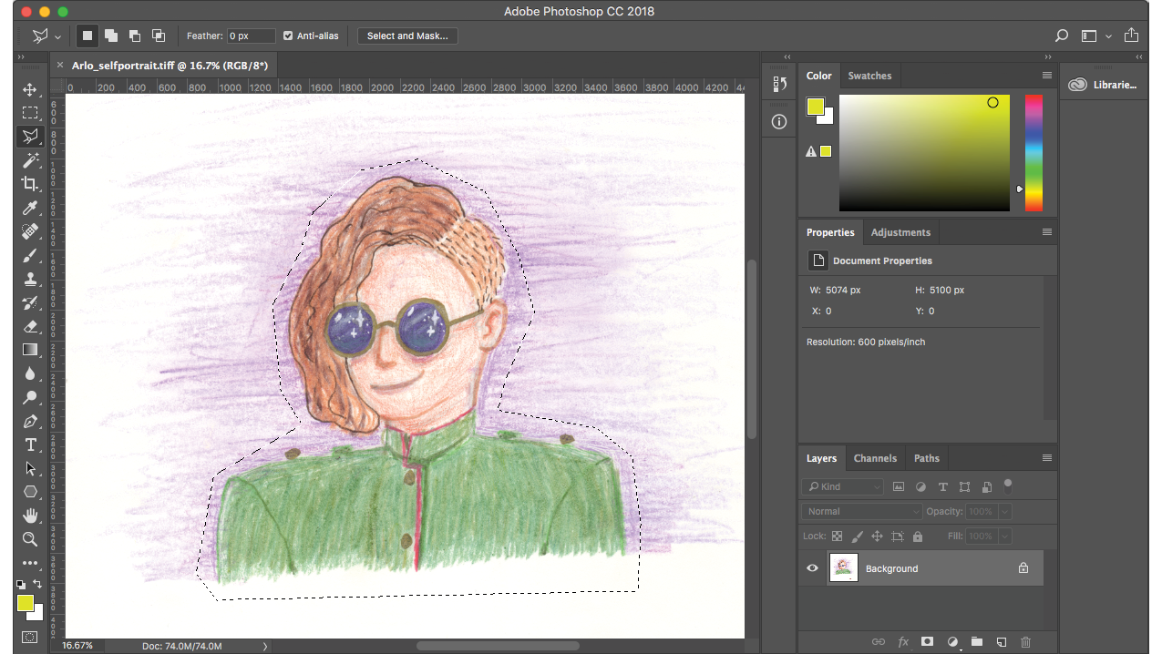Pick the Crop tool
This screenshot has width=1162, height=654.
click(30, 184)
